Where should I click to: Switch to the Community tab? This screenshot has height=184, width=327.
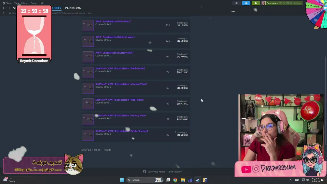[x=57, y=8]
